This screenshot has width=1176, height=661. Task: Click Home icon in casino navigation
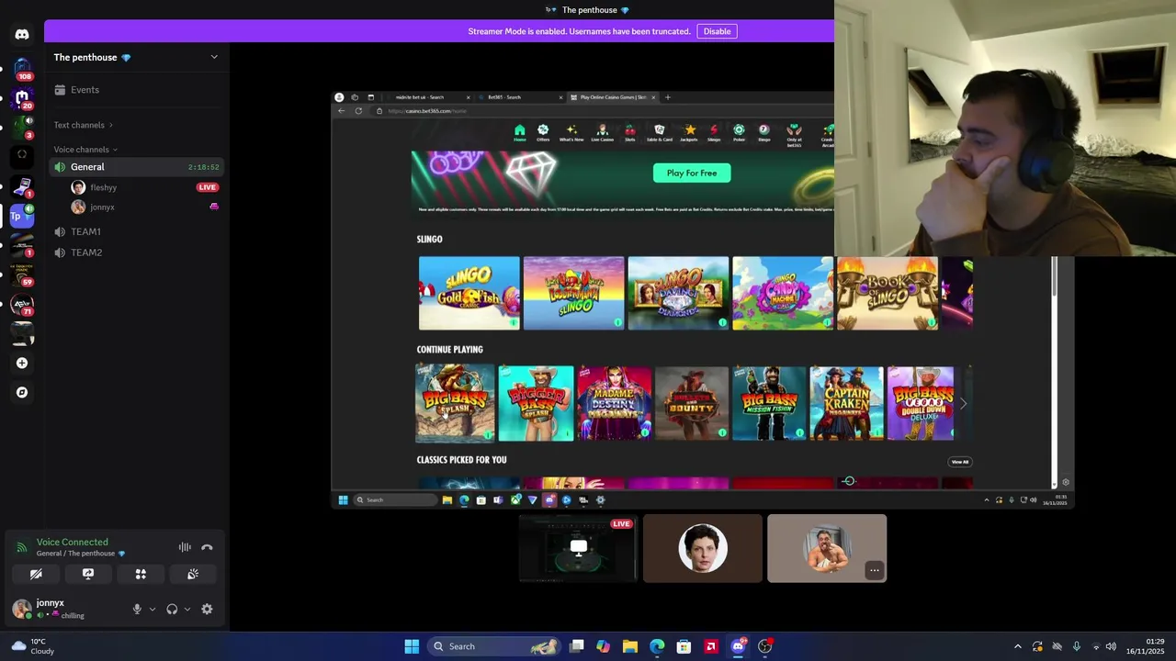pos(519,133)
